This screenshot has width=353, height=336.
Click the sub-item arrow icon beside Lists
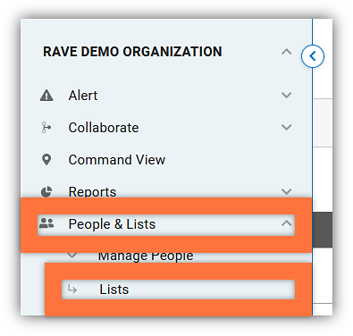tap(72, 289)
